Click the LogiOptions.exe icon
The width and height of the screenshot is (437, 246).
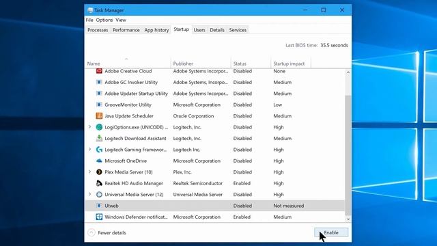(x=99, y=127)
